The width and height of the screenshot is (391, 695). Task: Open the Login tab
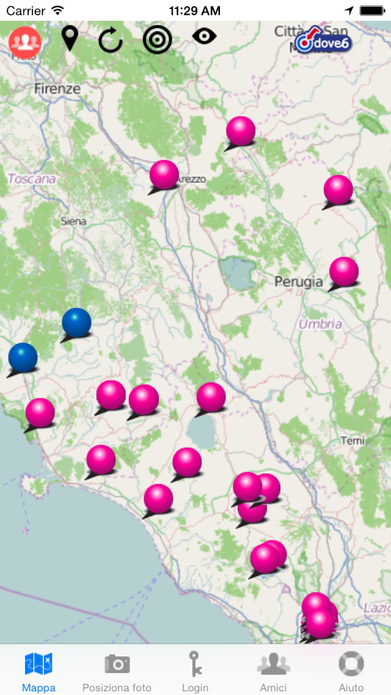pos(195,671)
